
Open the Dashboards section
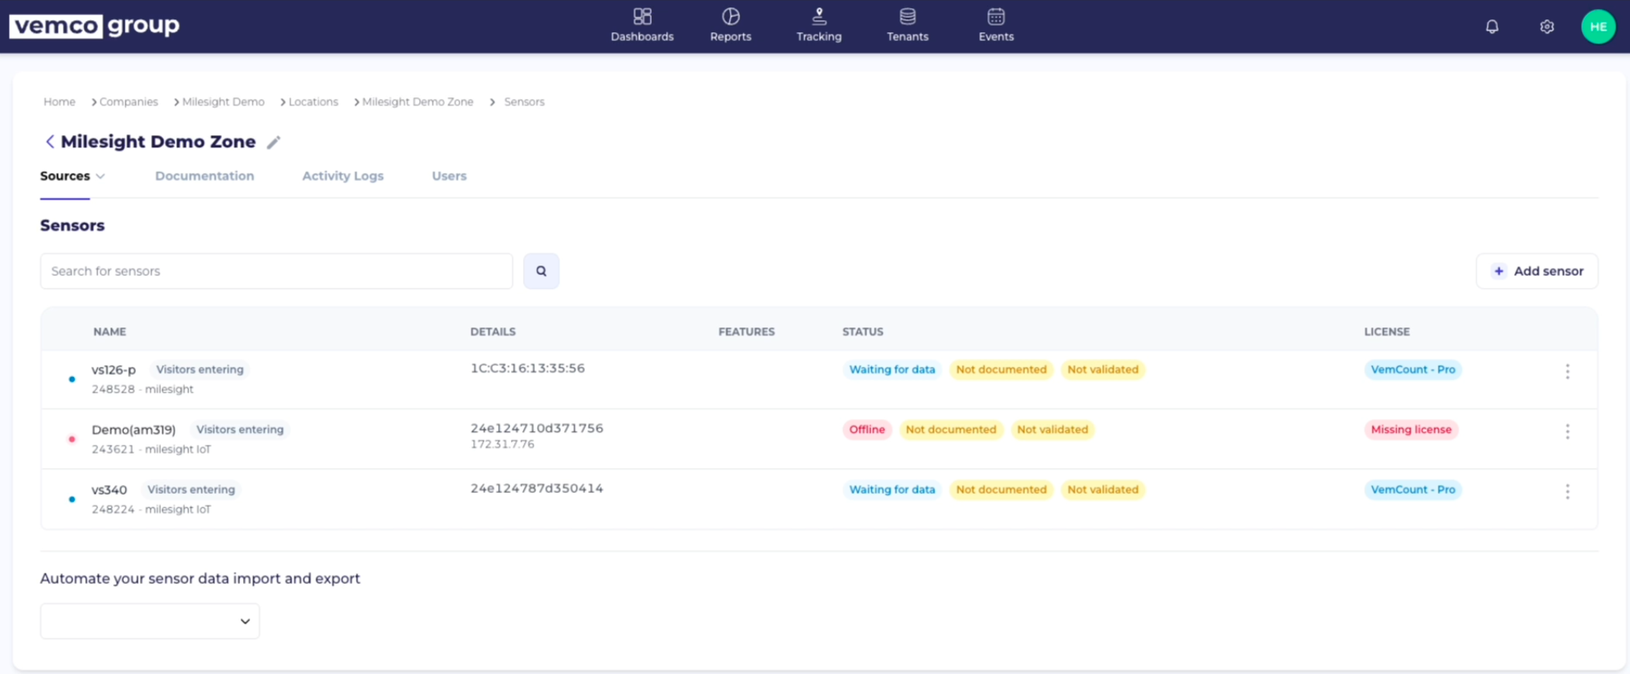click(642, 26)
